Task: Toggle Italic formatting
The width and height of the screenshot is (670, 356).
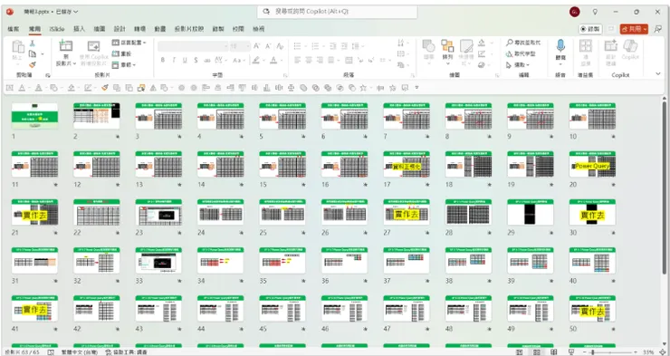Action: 174,61
